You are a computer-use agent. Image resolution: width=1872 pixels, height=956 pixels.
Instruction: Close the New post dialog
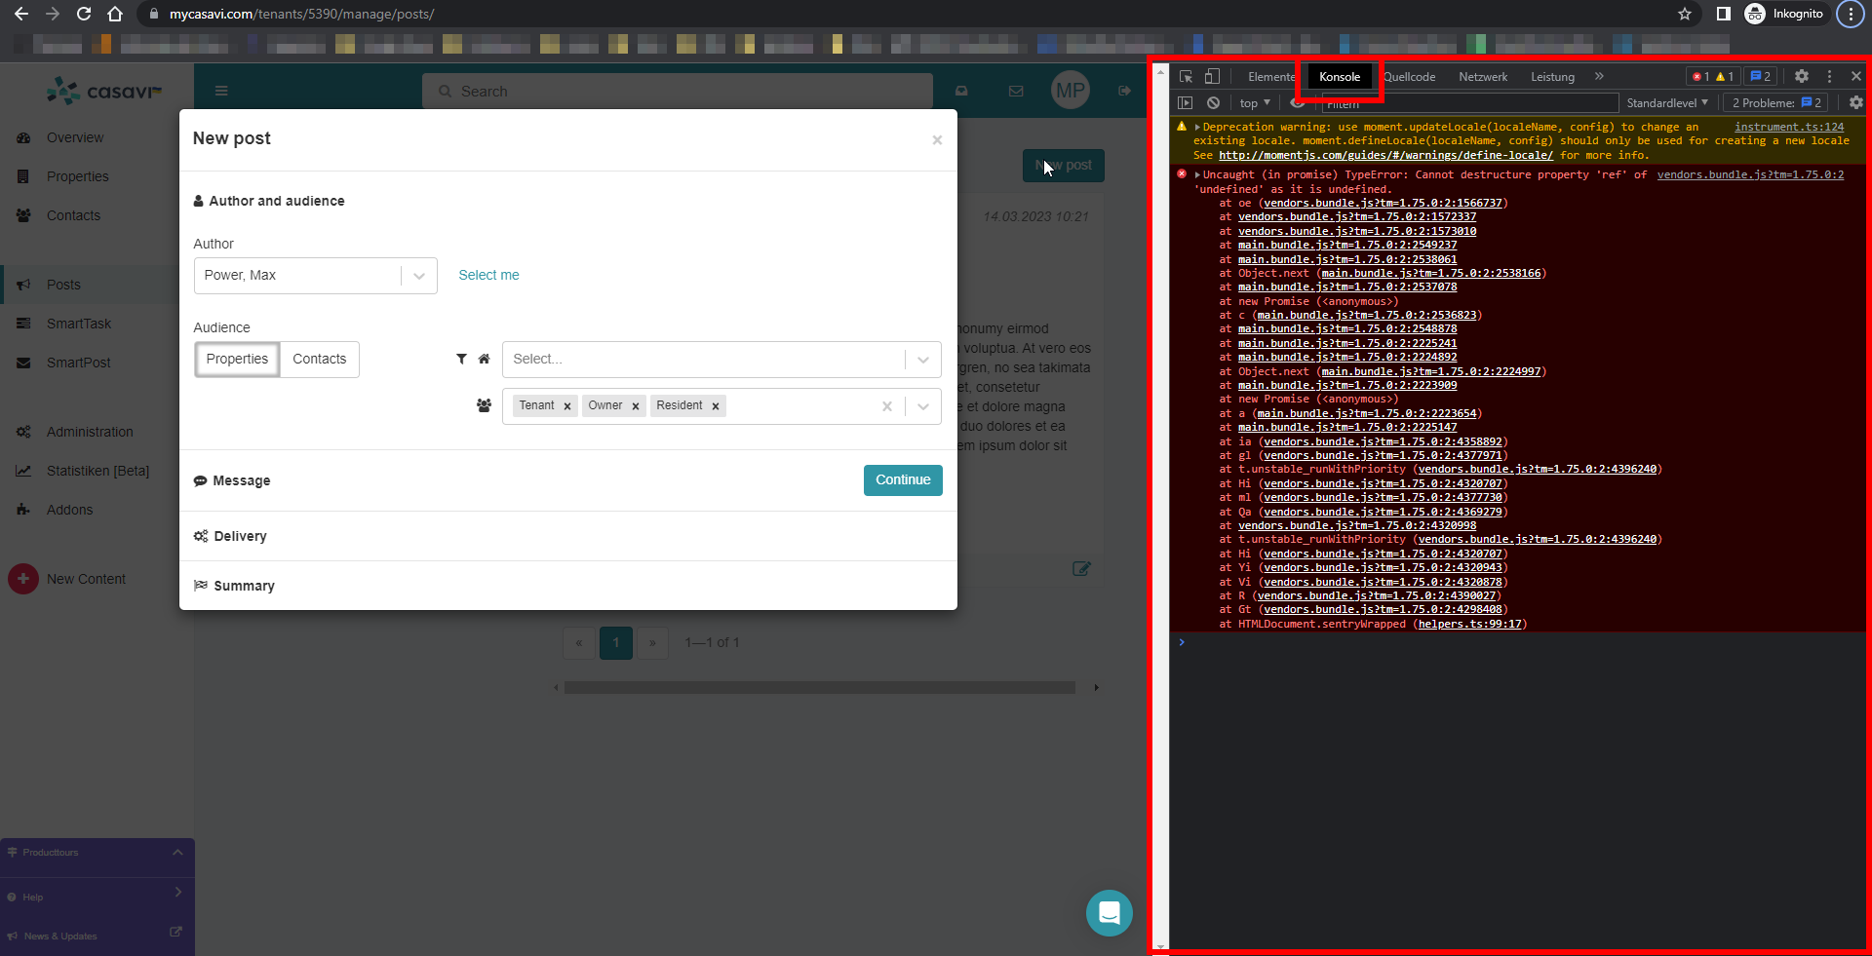[937, 140]
